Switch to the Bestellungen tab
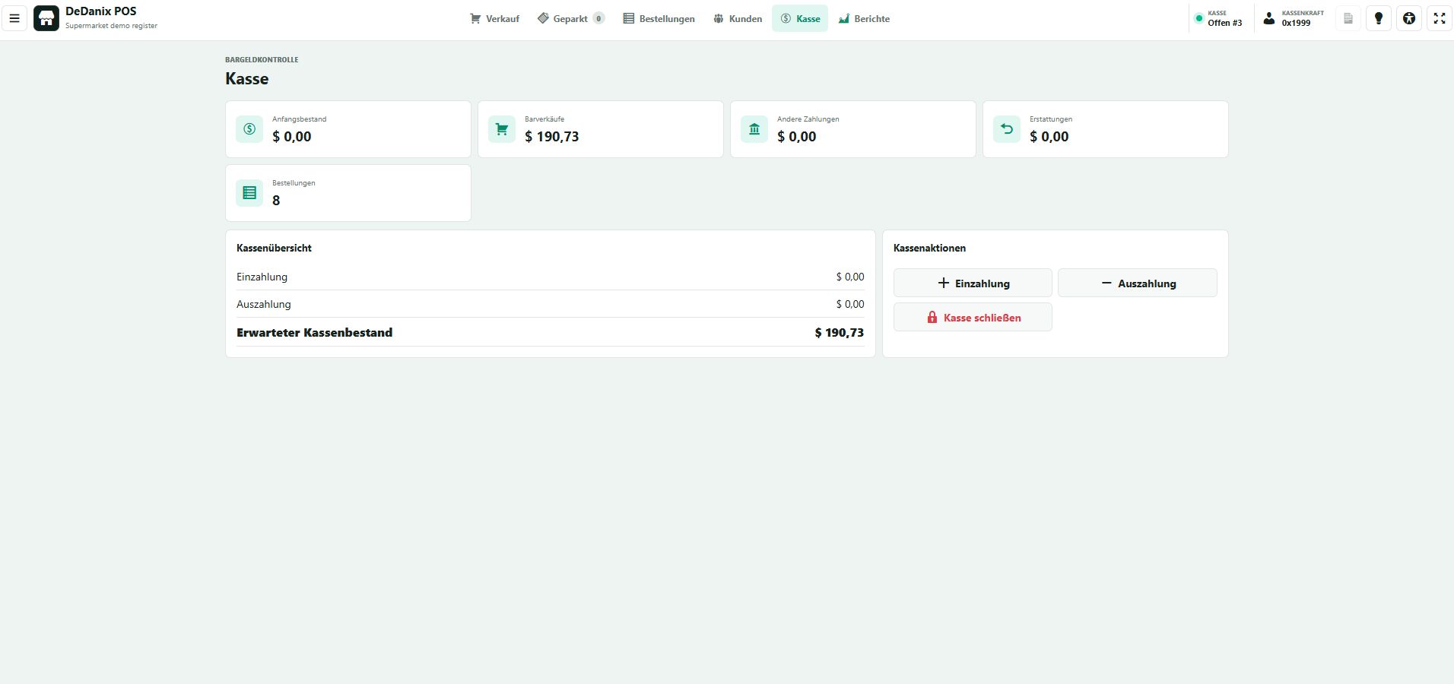The width and height of the screenshot is (1454, 684). click(x=659, y=18)
